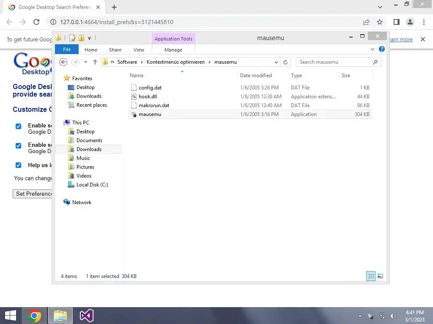Switch to details view layout icon

tap(370, 276)
